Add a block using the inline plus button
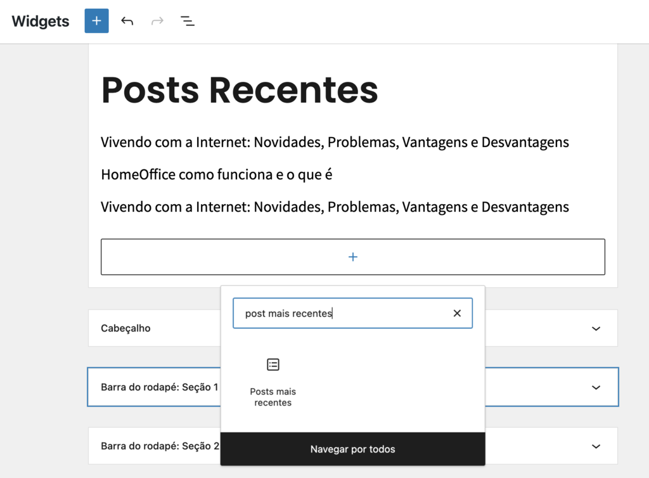Screen dimensions: 649x478 (x=352, y=256)
